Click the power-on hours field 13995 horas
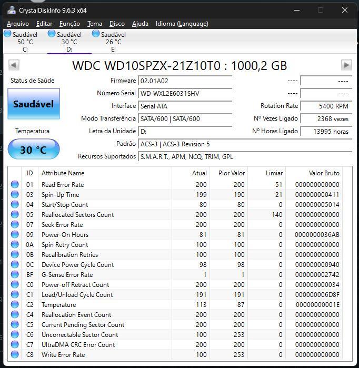This screenshot has width=359, height=368. pyautogui.click(x=326, y=132)
